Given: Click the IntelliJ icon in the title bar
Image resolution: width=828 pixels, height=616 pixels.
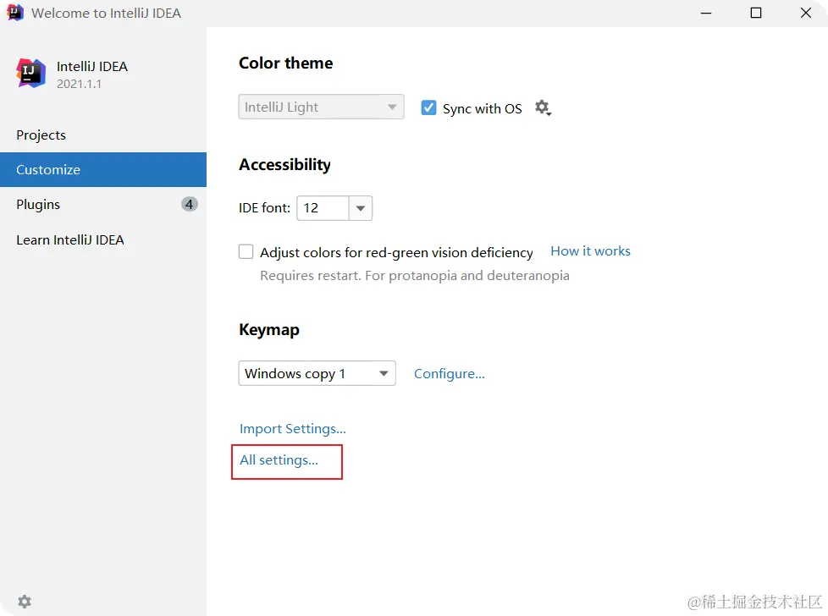Looking at the screenshot, I should pyautogui.click(x=15, y=12).
